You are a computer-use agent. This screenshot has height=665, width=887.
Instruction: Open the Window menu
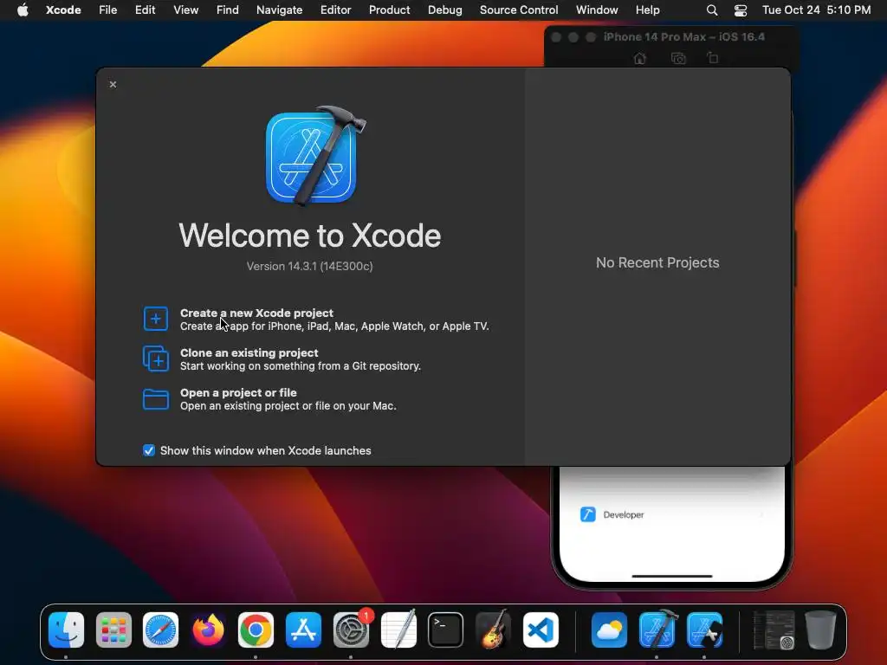point(597,10)
